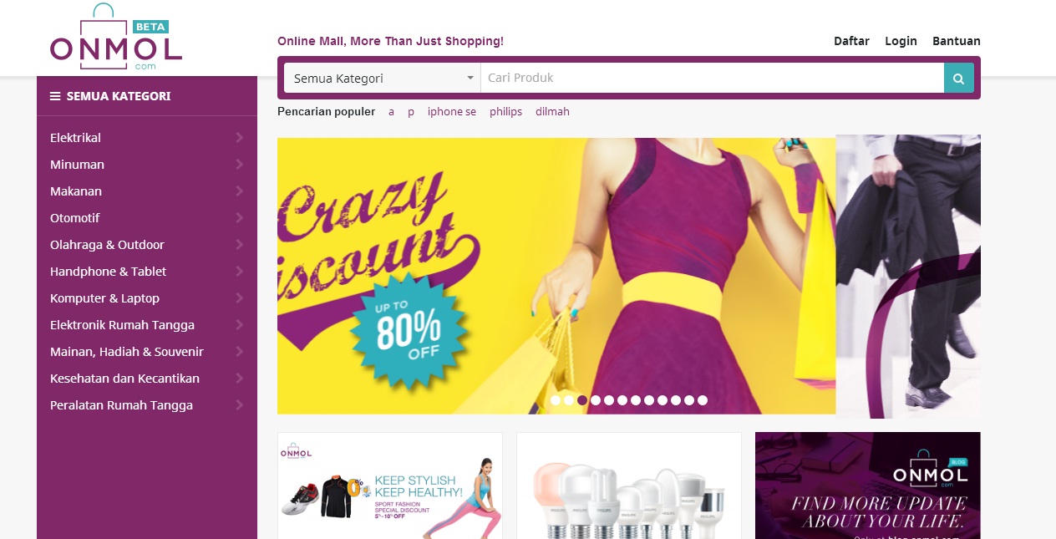Select the first carousel dot indicator
The height and width of the screenshot is (539, 1056).
(x=556, y=400)
